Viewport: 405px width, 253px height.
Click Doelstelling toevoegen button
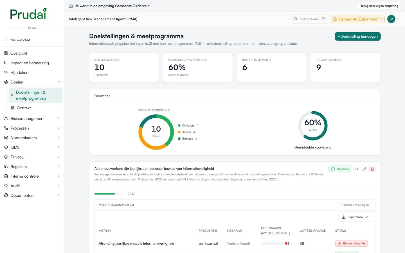[x=358, y=37]
